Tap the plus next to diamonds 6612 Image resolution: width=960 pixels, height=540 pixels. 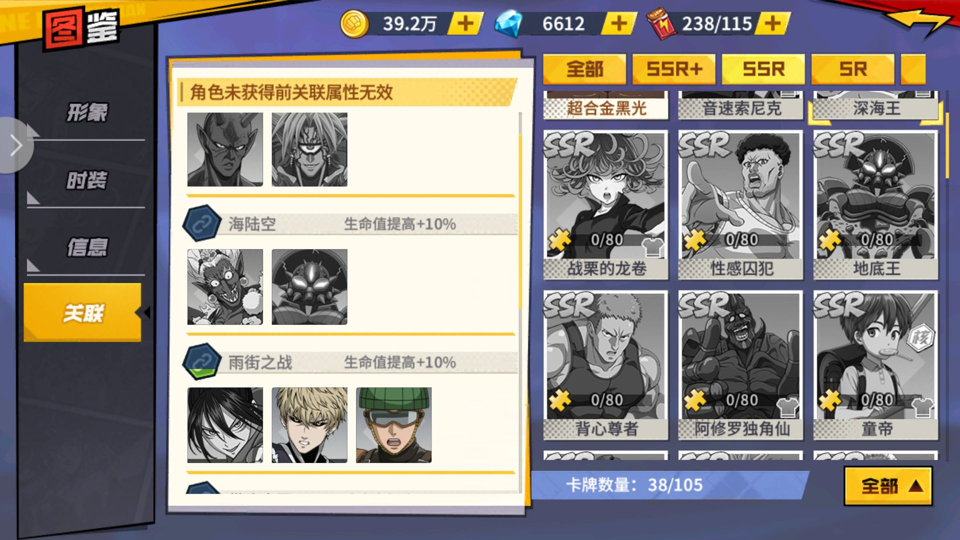(x=619, y=23)
